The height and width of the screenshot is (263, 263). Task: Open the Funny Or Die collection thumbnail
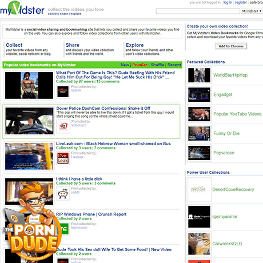click(199, 133)
